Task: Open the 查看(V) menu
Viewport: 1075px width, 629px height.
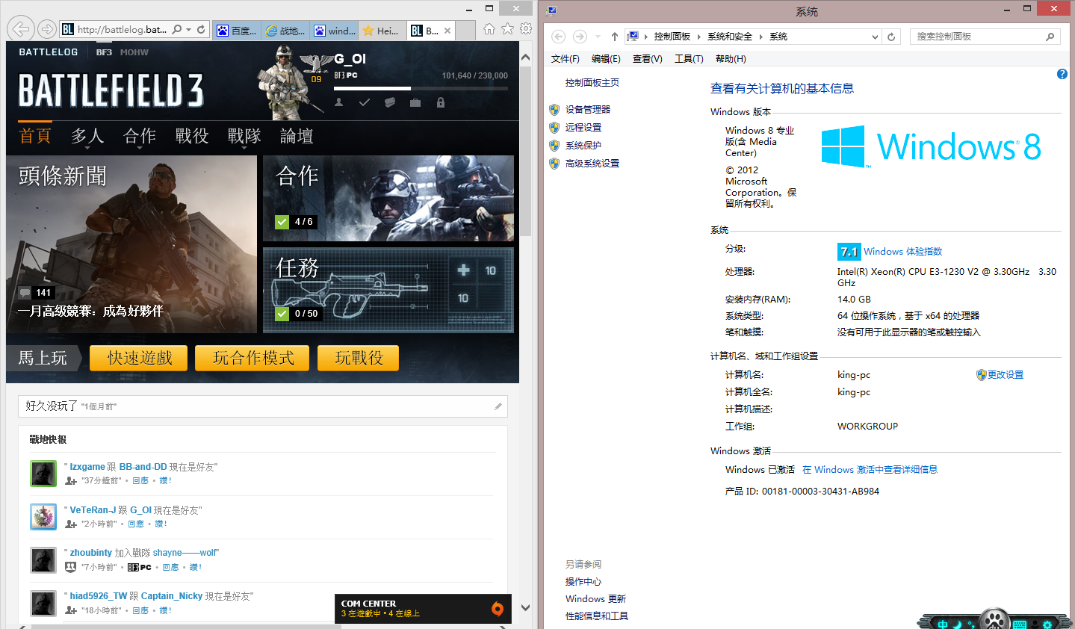Action: tap(648, 59)
